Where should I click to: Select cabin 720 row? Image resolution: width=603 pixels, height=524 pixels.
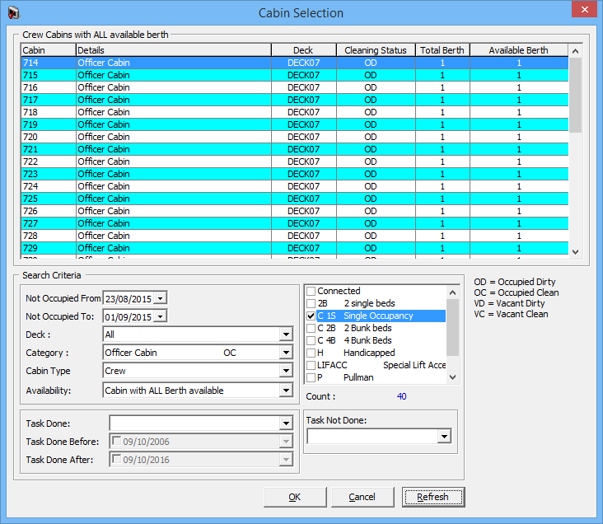click(x=295, y=137)
